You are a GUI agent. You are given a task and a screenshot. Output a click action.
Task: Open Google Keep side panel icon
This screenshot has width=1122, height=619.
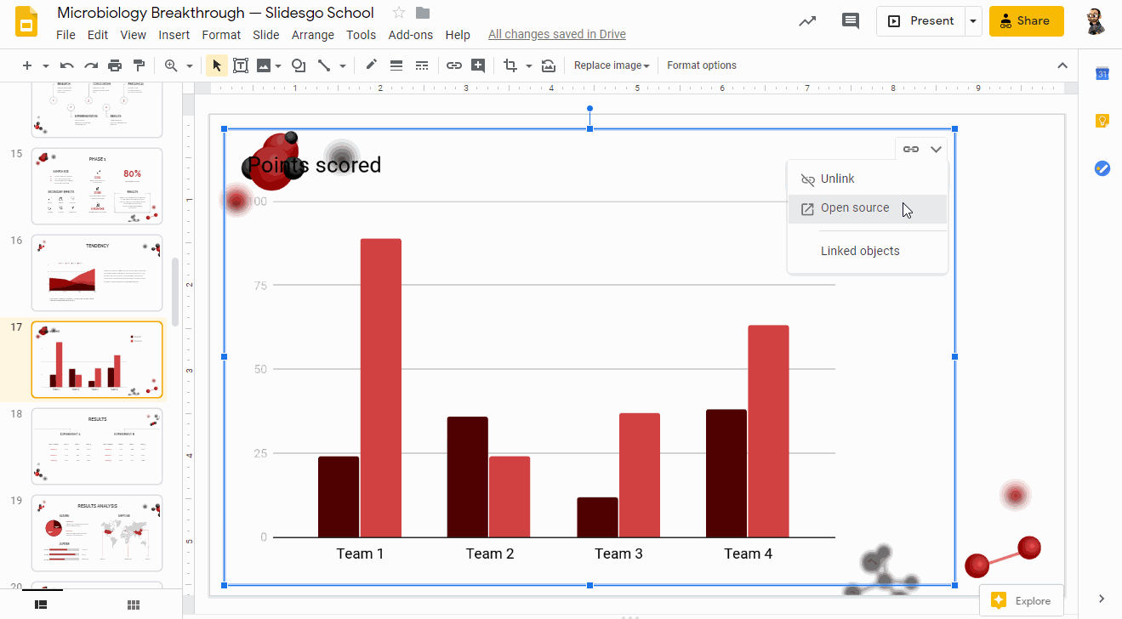pyautogui.click(x=1102, y=121)
